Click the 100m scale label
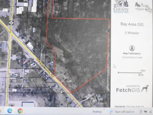 coord(143,71)
